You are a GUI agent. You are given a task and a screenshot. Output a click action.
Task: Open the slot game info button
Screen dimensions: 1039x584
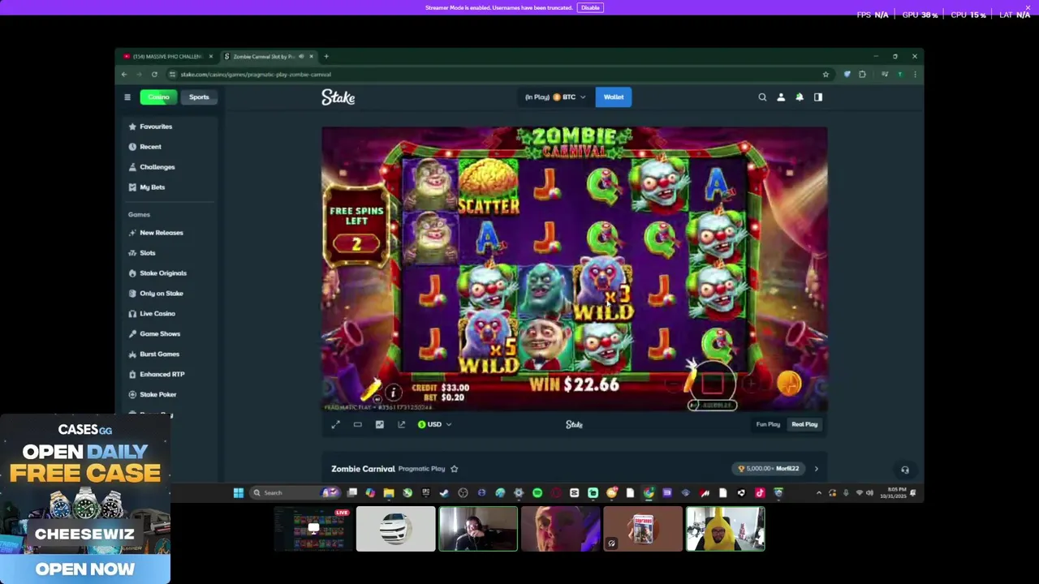point(393,393)
